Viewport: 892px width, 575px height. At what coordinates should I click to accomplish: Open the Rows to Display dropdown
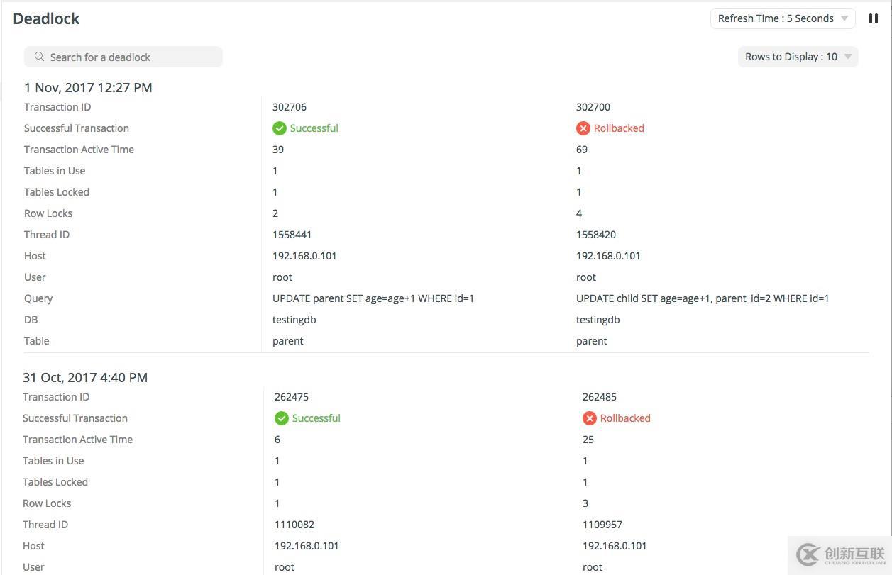coord(797,57)
